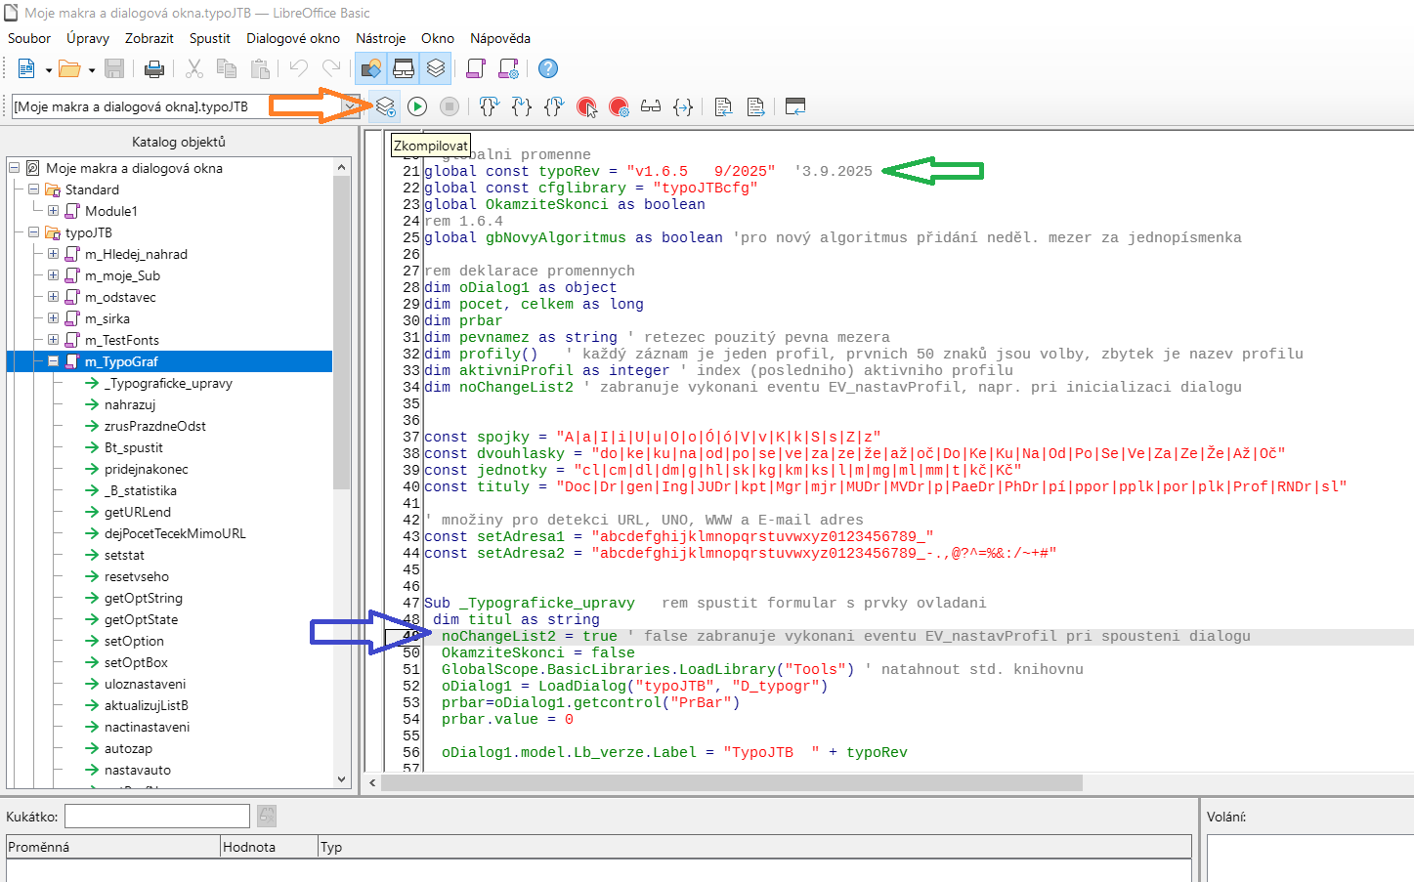Click the Save floppy disk icon

point(114,68)
